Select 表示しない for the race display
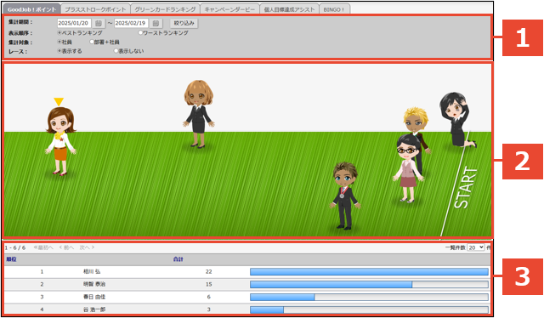 (116, 51)
